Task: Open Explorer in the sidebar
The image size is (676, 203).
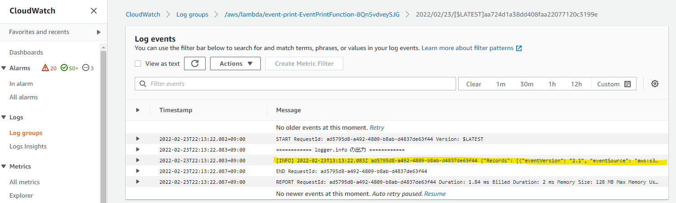Action: pyautogui.click(x=21, y=195)
